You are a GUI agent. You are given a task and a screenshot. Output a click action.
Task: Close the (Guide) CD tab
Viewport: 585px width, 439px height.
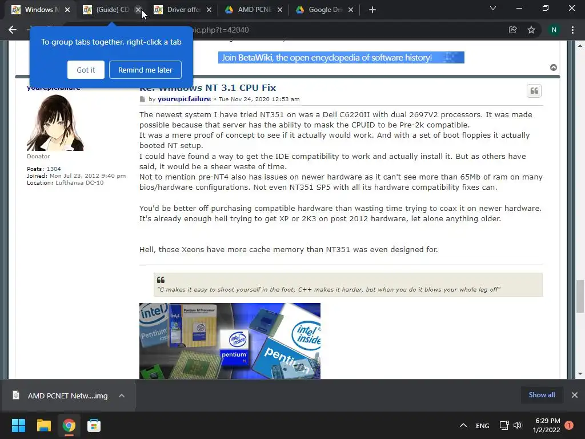pyautogui.click(x=138, y=10)
